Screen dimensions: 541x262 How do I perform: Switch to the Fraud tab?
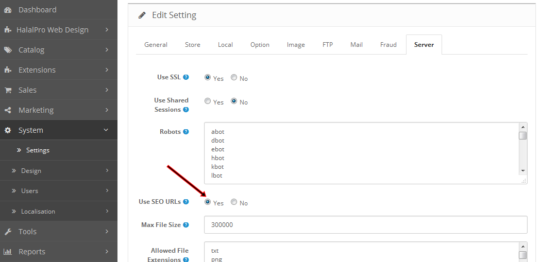coord(388,44)
